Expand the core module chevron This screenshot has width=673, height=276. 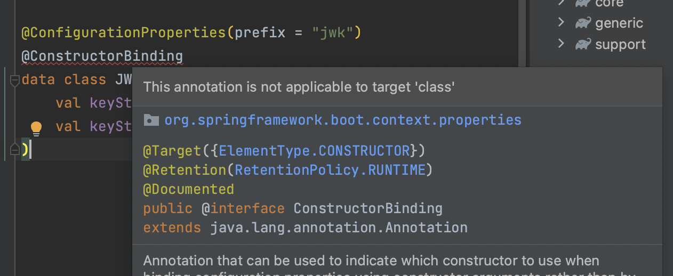pyautogui.click(x=560, y=3)
